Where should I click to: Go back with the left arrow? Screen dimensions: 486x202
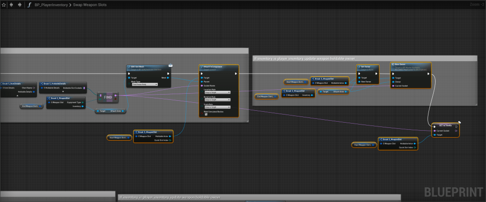coord(11,5)
